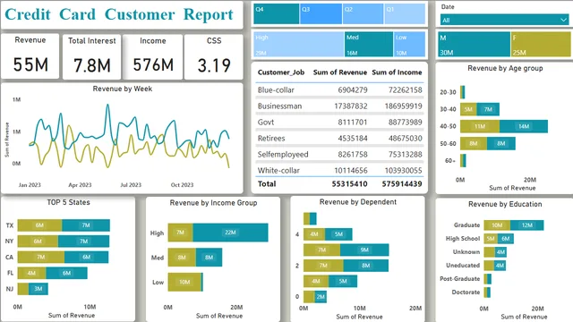Click the Income 576M card

[x=153, y=56]
